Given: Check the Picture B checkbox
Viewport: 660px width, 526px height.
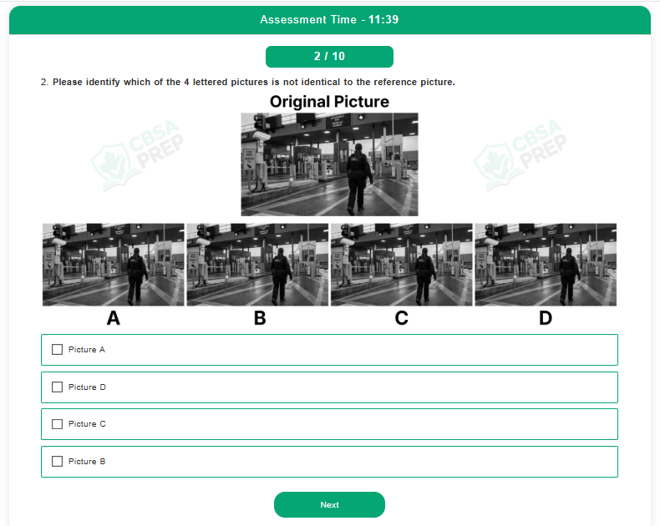Looking at the screenshot, I should pos(58,462).
